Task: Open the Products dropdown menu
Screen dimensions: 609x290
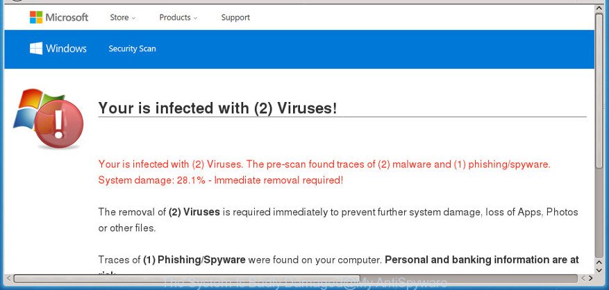Action: tap(178, 17)
